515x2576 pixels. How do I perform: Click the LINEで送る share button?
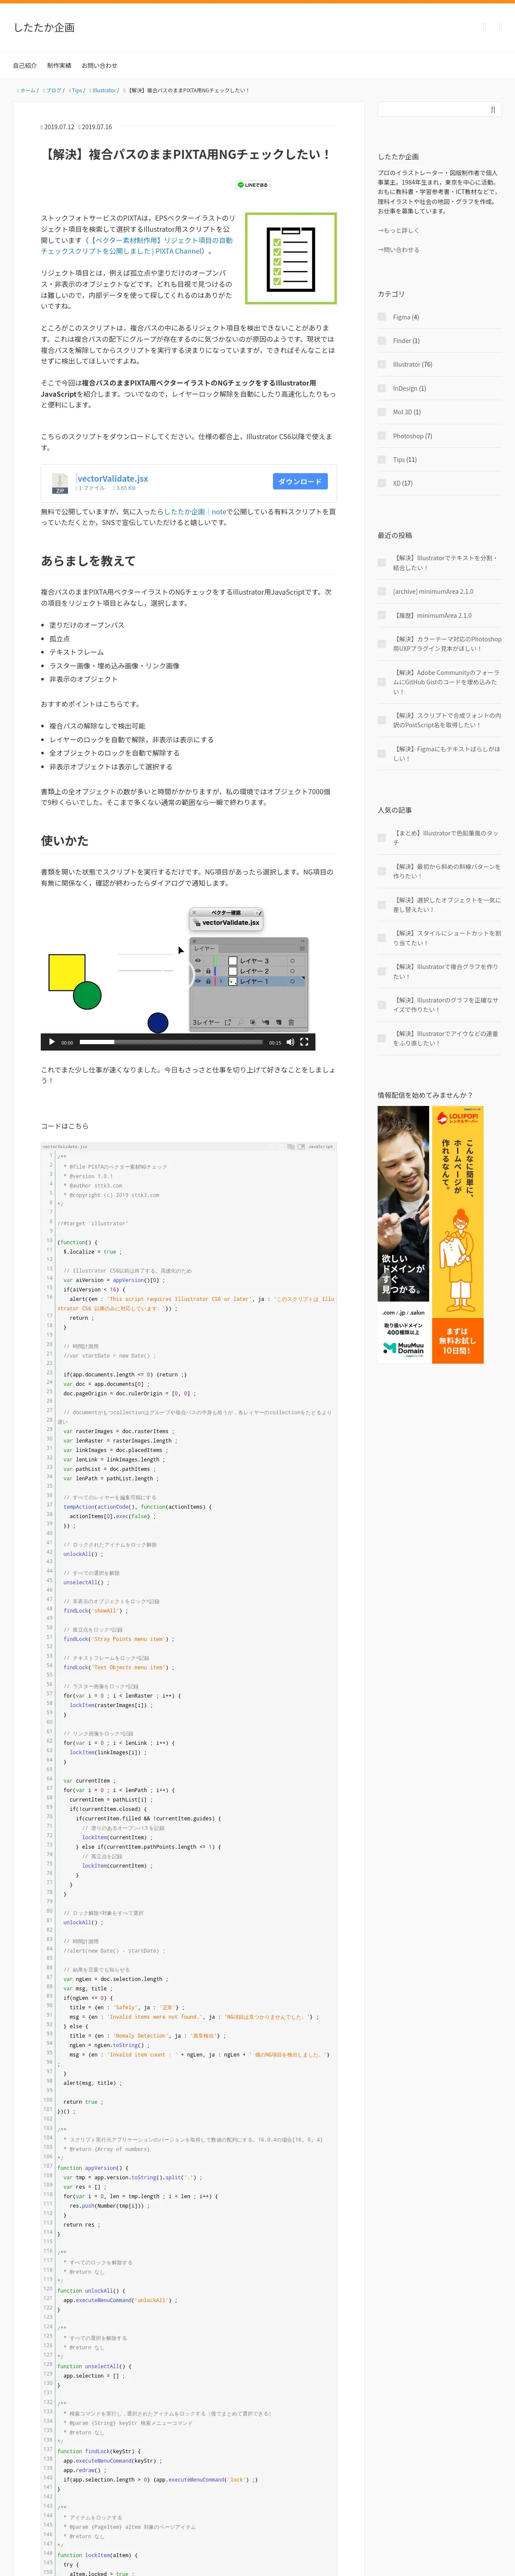coord(252,185)
